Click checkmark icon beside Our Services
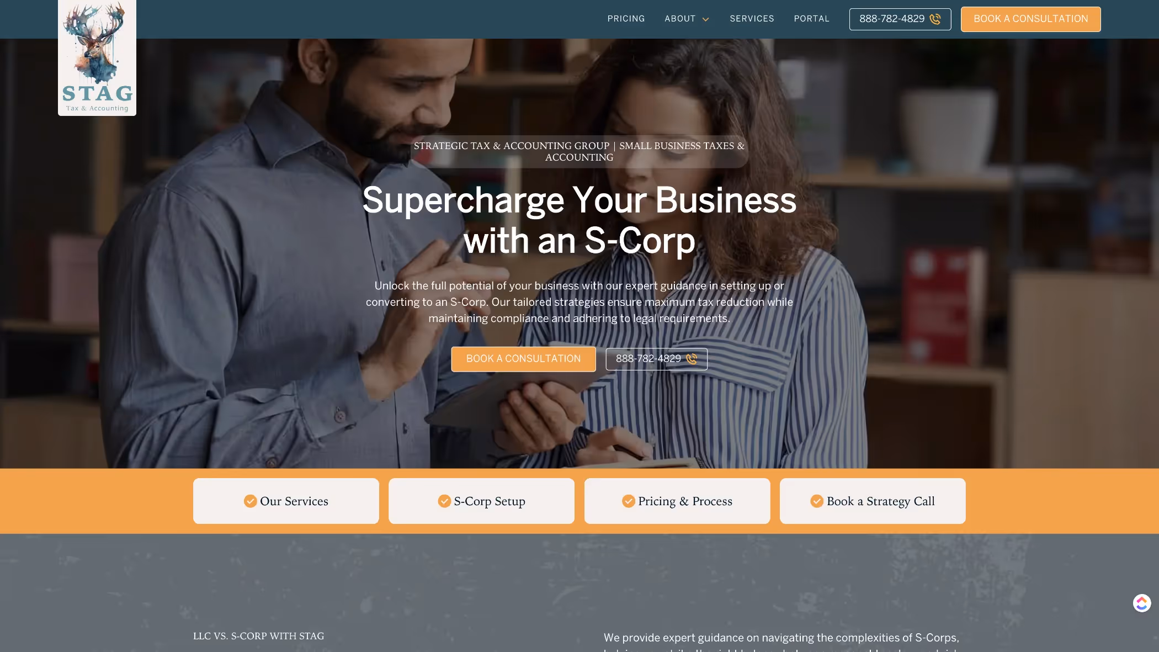Screen dimensions: 1159x652 250,501
